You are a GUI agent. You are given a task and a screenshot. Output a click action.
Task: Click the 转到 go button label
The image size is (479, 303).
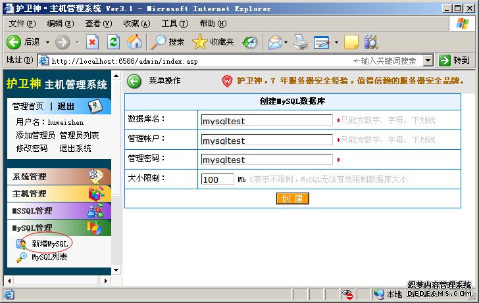[461, 60]
